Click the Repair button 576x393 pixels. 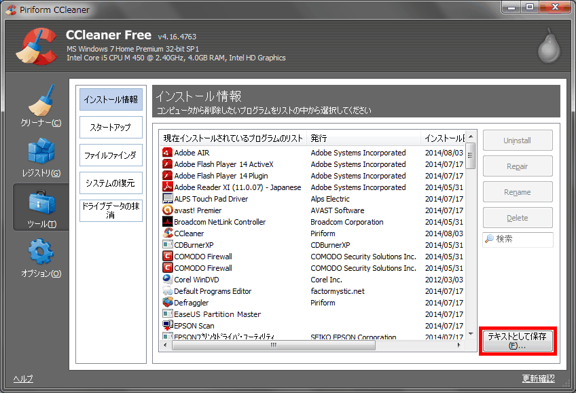pos(517,166)
